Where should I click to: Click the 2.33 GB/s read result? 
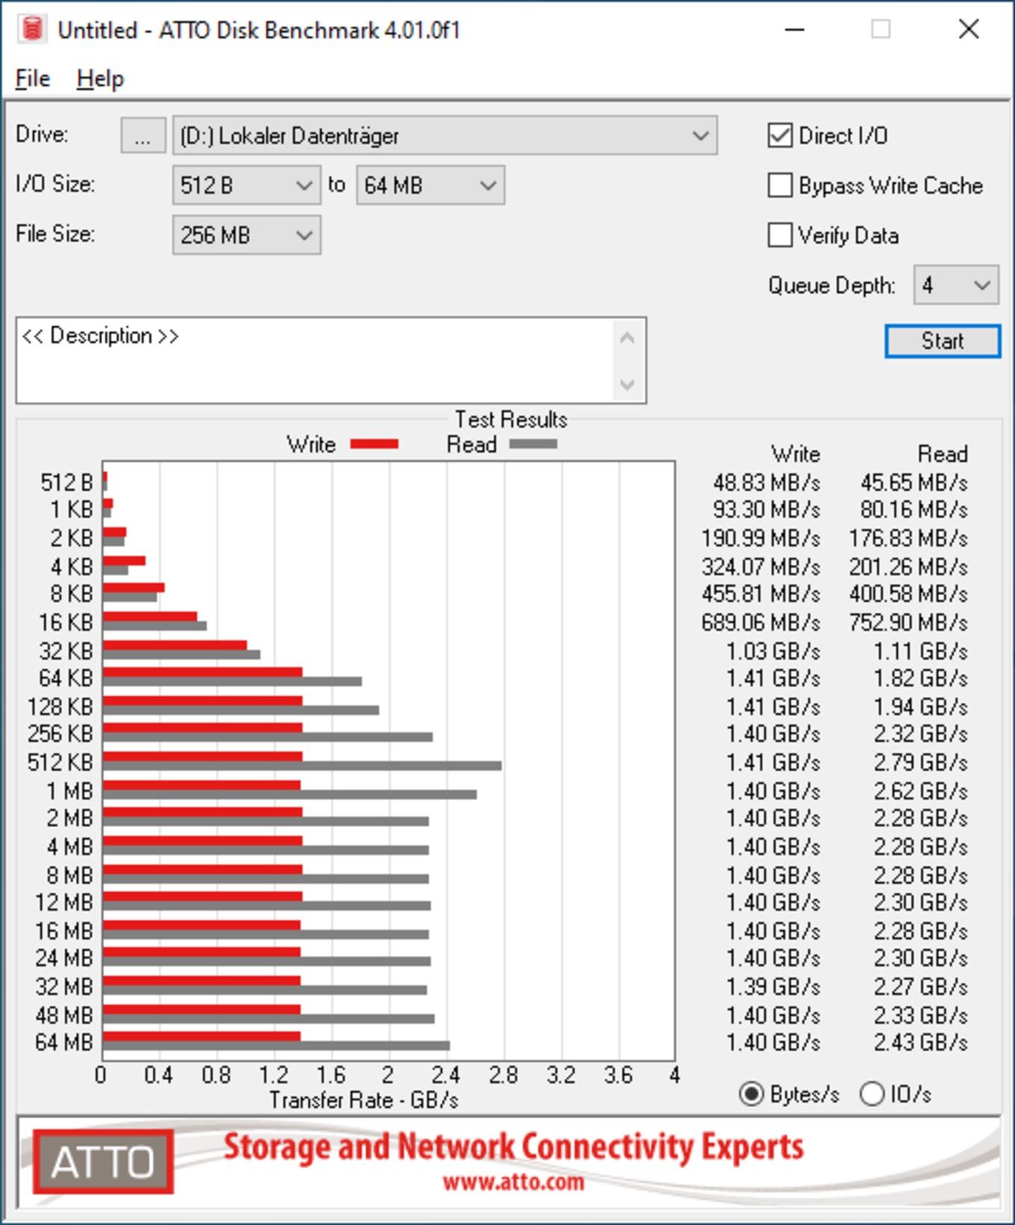(x=921, y=1015)
